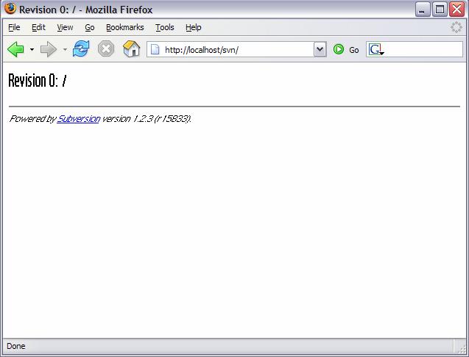
Task: Reload the page with the blue Refresh icon
Action: (x=81, y=49)
